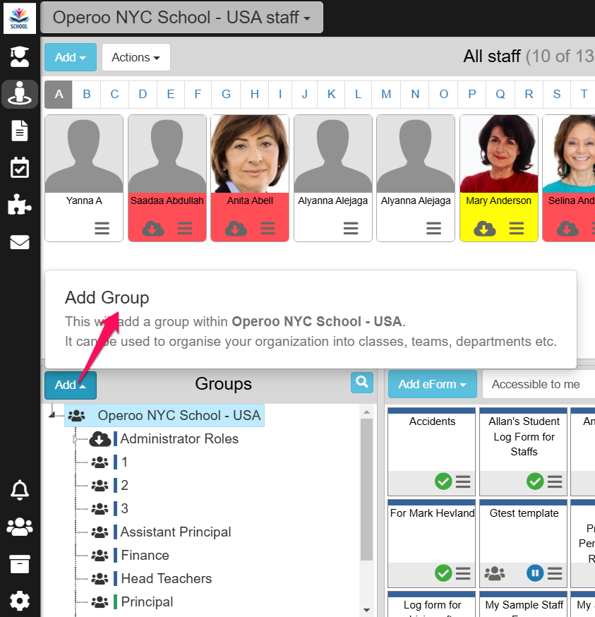Click cloud download icon on Saadaa Abdullah card
The width and height of the screenshot is (595, 617).
(x=153, y=228)
